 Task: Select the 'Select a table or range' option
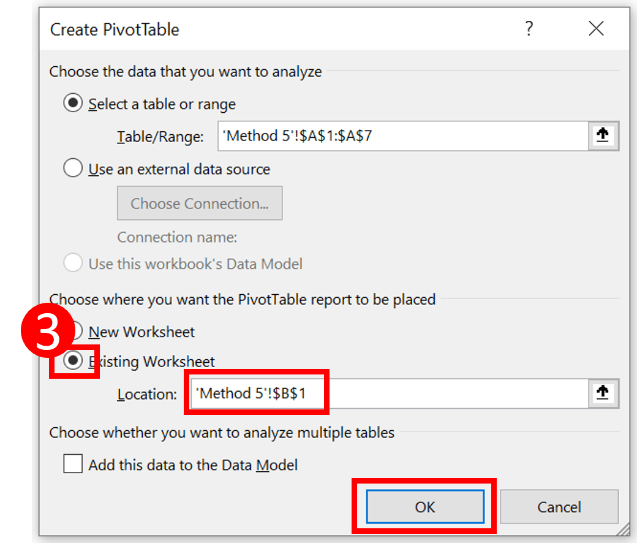coord(73,103)
